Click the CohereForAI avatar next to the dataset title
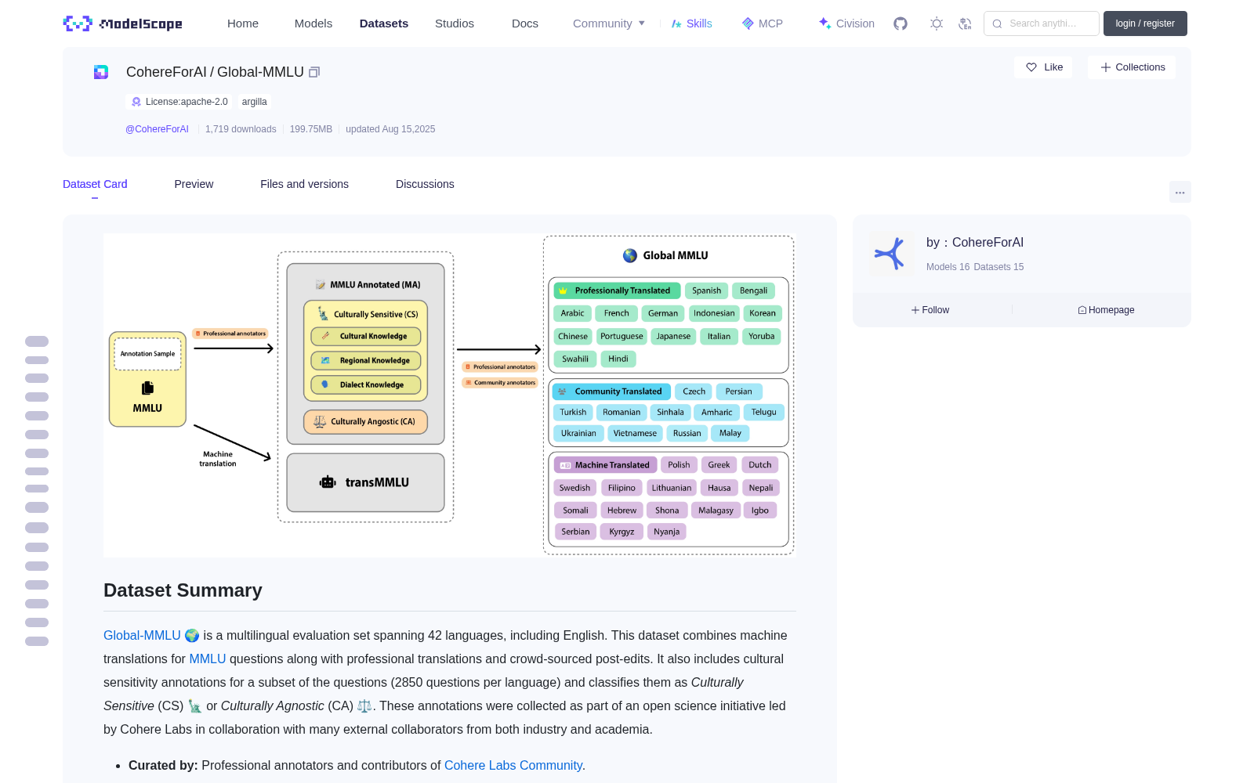This screenshot has width=1254, height=783. [x=101, y=72]
